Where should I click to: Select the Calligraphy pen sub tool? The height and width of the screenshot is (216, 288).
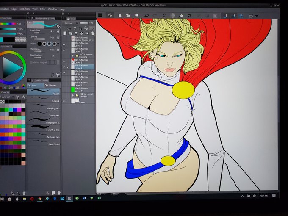point(44,121)
